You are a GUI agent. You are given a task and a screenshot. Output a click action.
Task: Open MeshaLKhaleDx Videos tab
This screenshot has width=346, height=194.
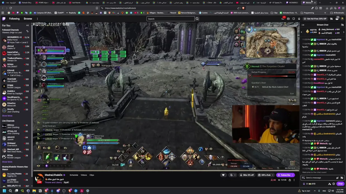coord(84,175)
